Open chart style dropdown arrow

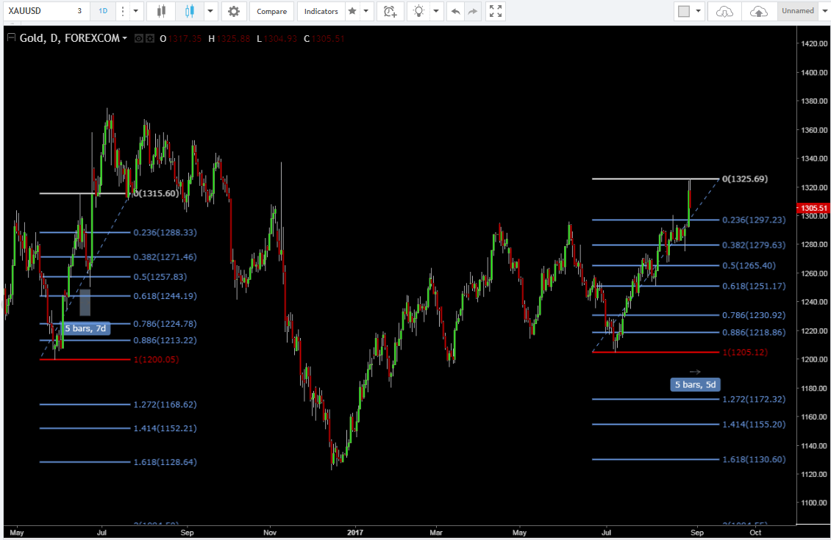click(x=211, y=11)
